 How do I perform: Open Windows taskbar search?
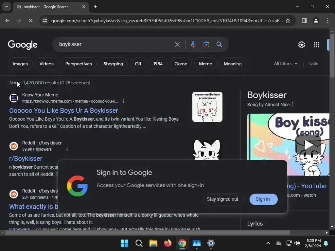(x=139, y=243)
